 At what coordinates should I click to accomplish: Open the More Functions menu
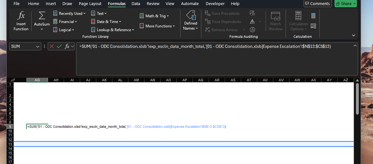click(x=157, y=26)
